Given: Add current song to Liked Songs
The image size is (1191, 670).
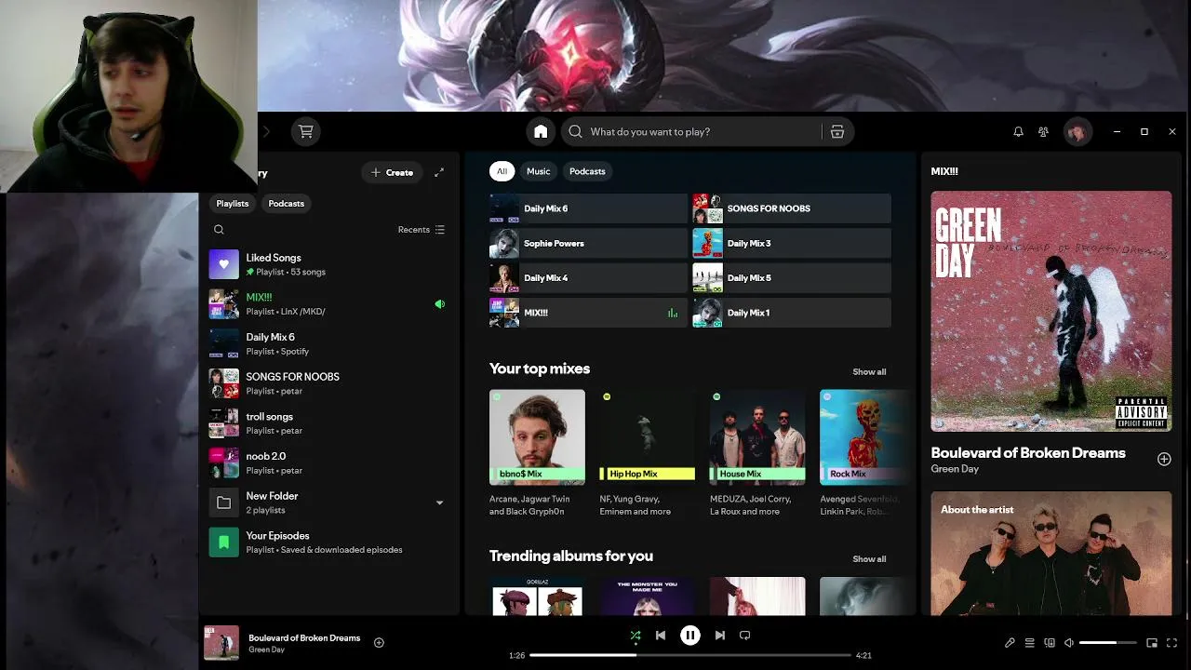Looking at the screenshot, I should point(379,642).
